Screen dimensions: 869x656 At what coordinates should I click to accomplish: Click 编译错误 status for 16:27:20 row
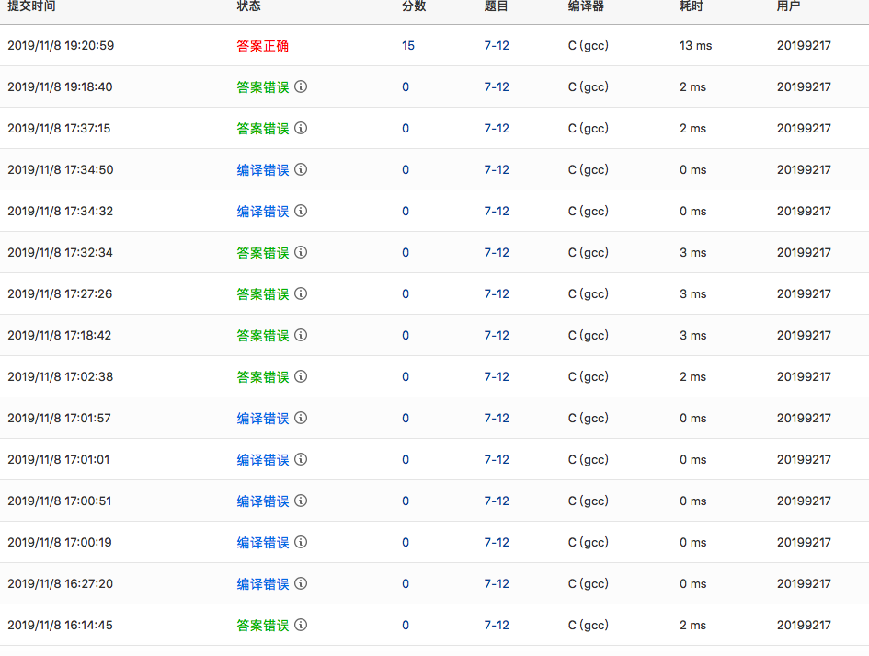[x=263, y=584]
